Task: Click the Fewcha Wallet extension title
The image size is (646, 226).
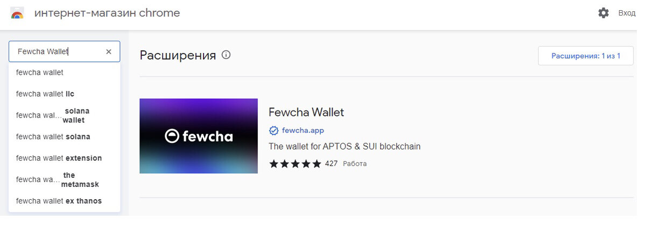Action: (x=306, y=112)
